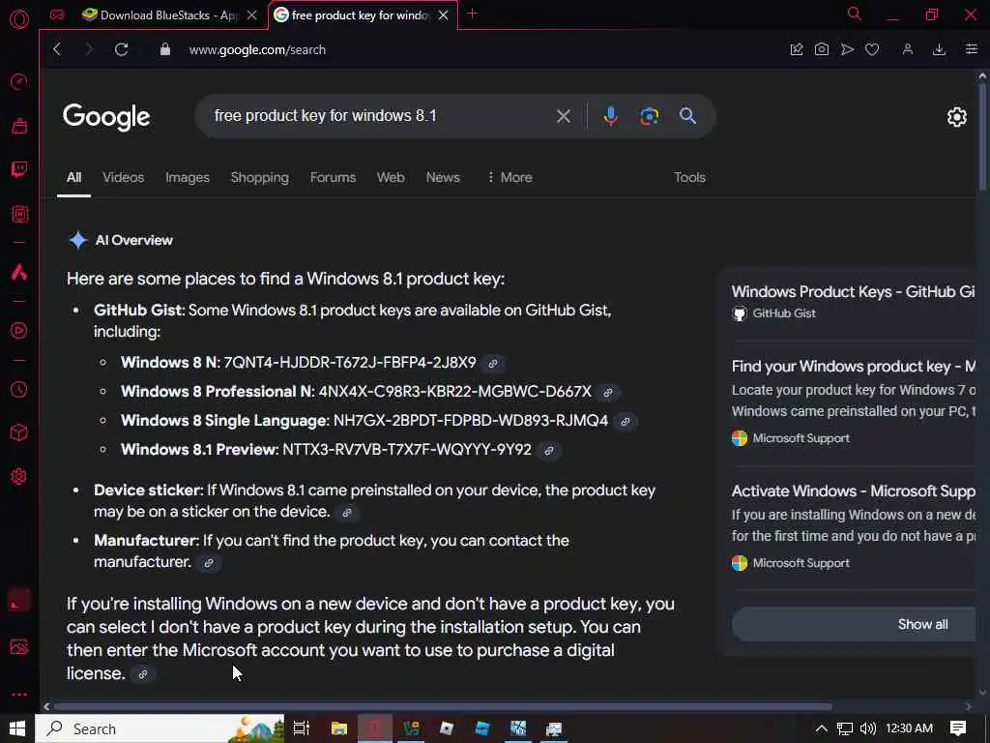Image resolution: width=990 pixels, height=743 pixels.
Task: Open the Player sidebar icon
Action: (x=19, y=331)
